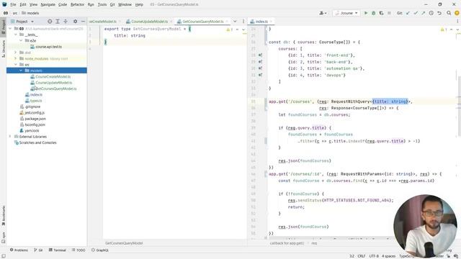Open Search Everywhere magnifier
The image size is (461, 259).
[449, 13]
